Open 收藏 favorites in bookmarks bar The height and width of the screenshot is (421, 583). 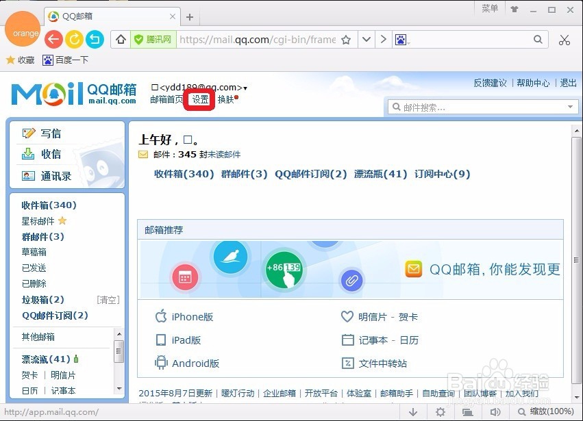[21, 60]
